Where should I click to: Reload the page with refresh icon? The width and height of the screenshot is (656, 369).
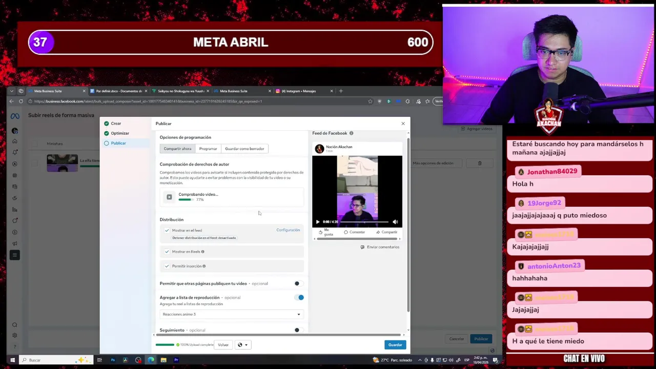pos(21,101)
